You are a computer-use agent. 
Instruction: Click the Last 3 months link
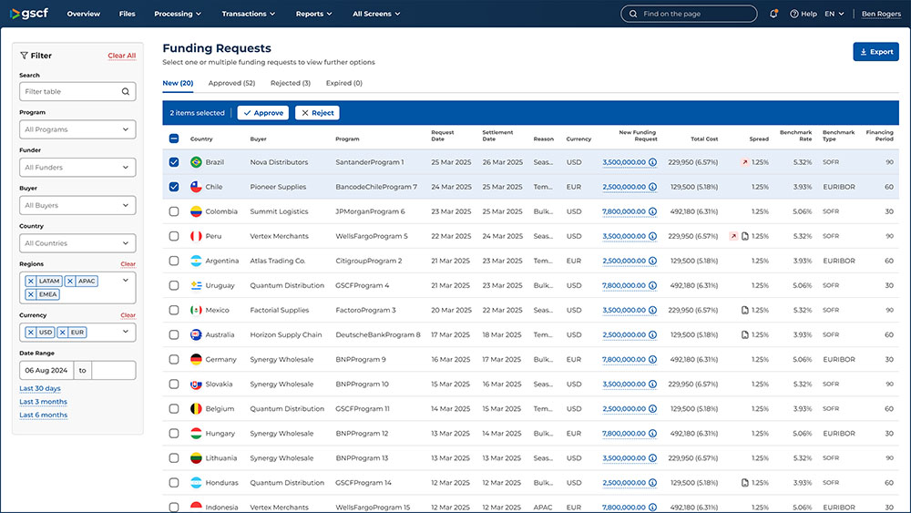[44, 402]
